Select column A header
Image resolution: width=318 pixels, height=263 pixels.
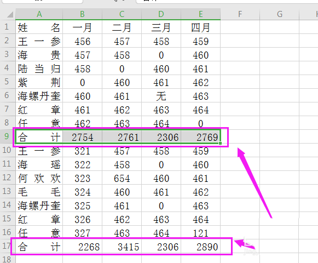pyautogui.click(x=39, y=14)
